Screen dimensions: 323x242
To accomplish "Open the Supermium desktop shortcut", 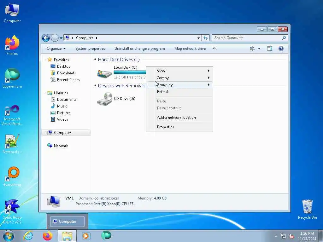I will [x=12, y=78].
